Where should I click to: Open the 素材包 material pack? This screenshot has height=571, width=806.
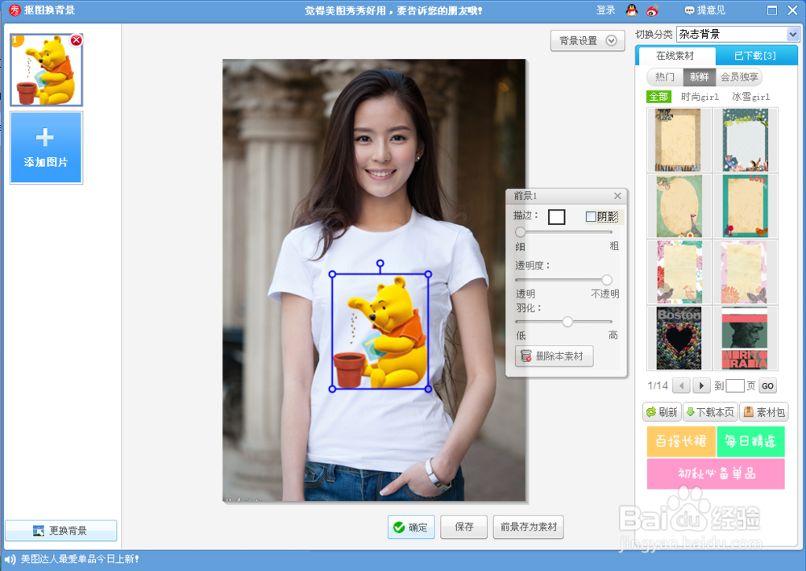(x=764, y=412)
